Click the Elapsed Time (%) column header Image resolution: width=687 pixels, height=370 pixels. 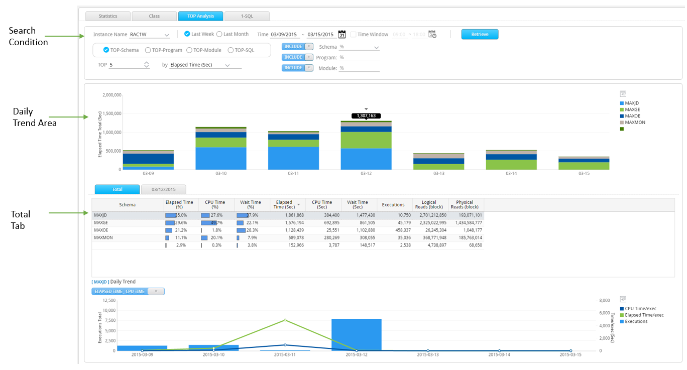coord(181,205)
